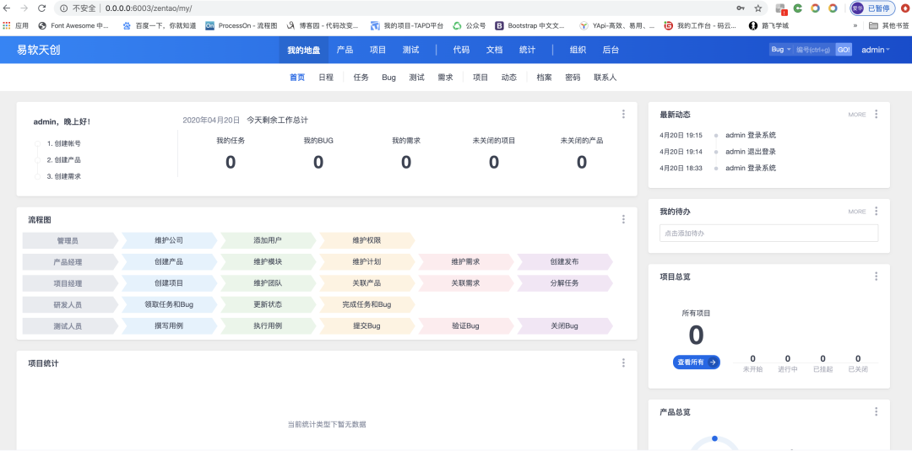The height and width of the screenshot is (451, 912).
Task: Click MORE in 我的待办 panel
Action: [857, 212]
